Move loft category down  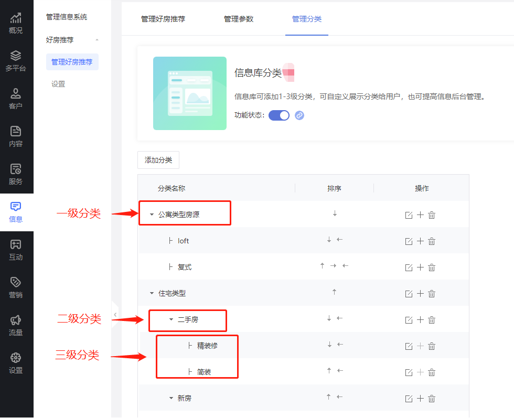(329, 240)
